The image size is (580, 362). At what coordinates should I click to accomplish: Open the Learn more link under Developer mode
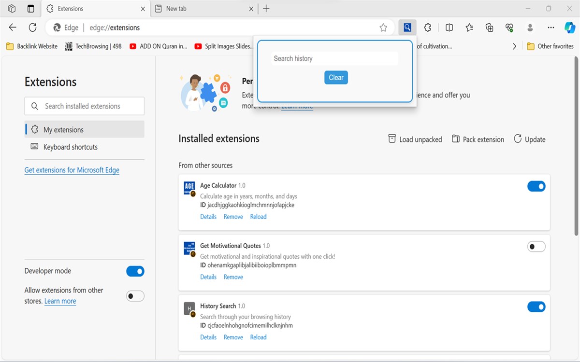click(x=60, y=301)
